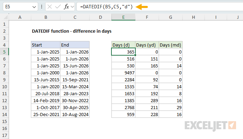Select the cell with value 165
243x139 pixels.
[x=147, y=66]
